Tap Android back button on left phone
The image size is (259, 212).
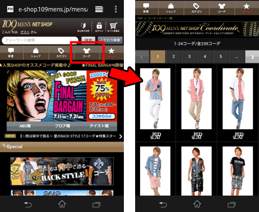(28, 204)
